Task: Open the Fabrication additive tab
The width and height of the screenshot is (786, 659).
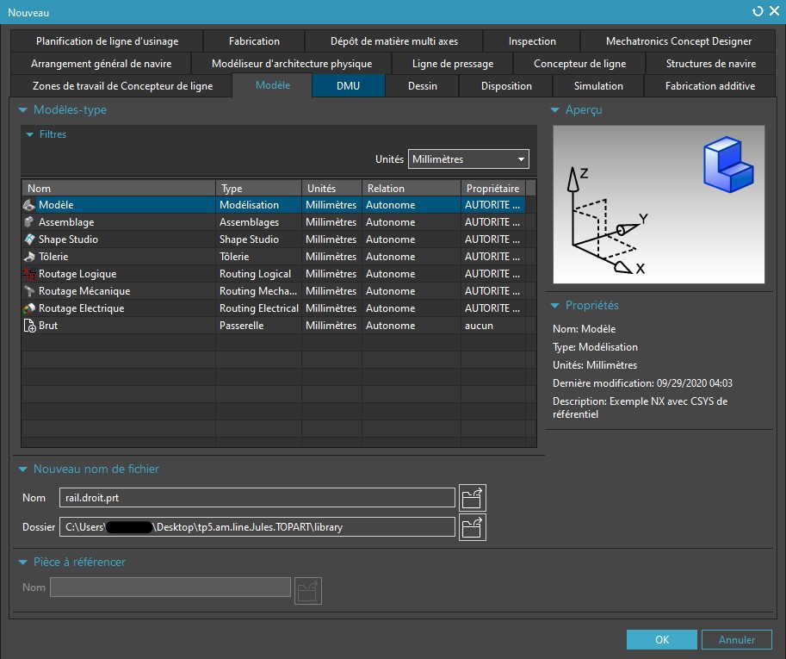Action: tap(709, 86)
